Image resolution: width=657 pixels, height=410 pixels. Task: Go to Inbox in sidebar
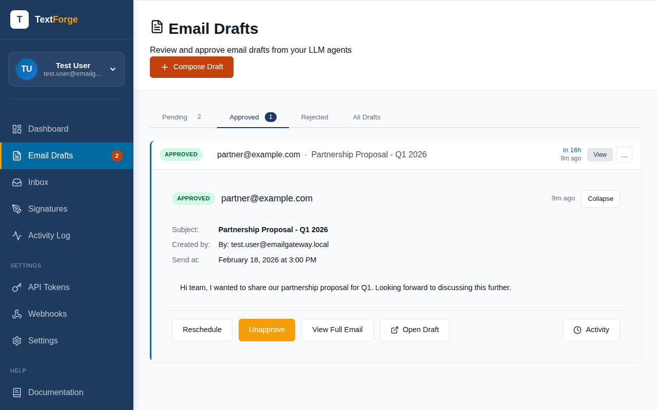(x=67, y=182)
